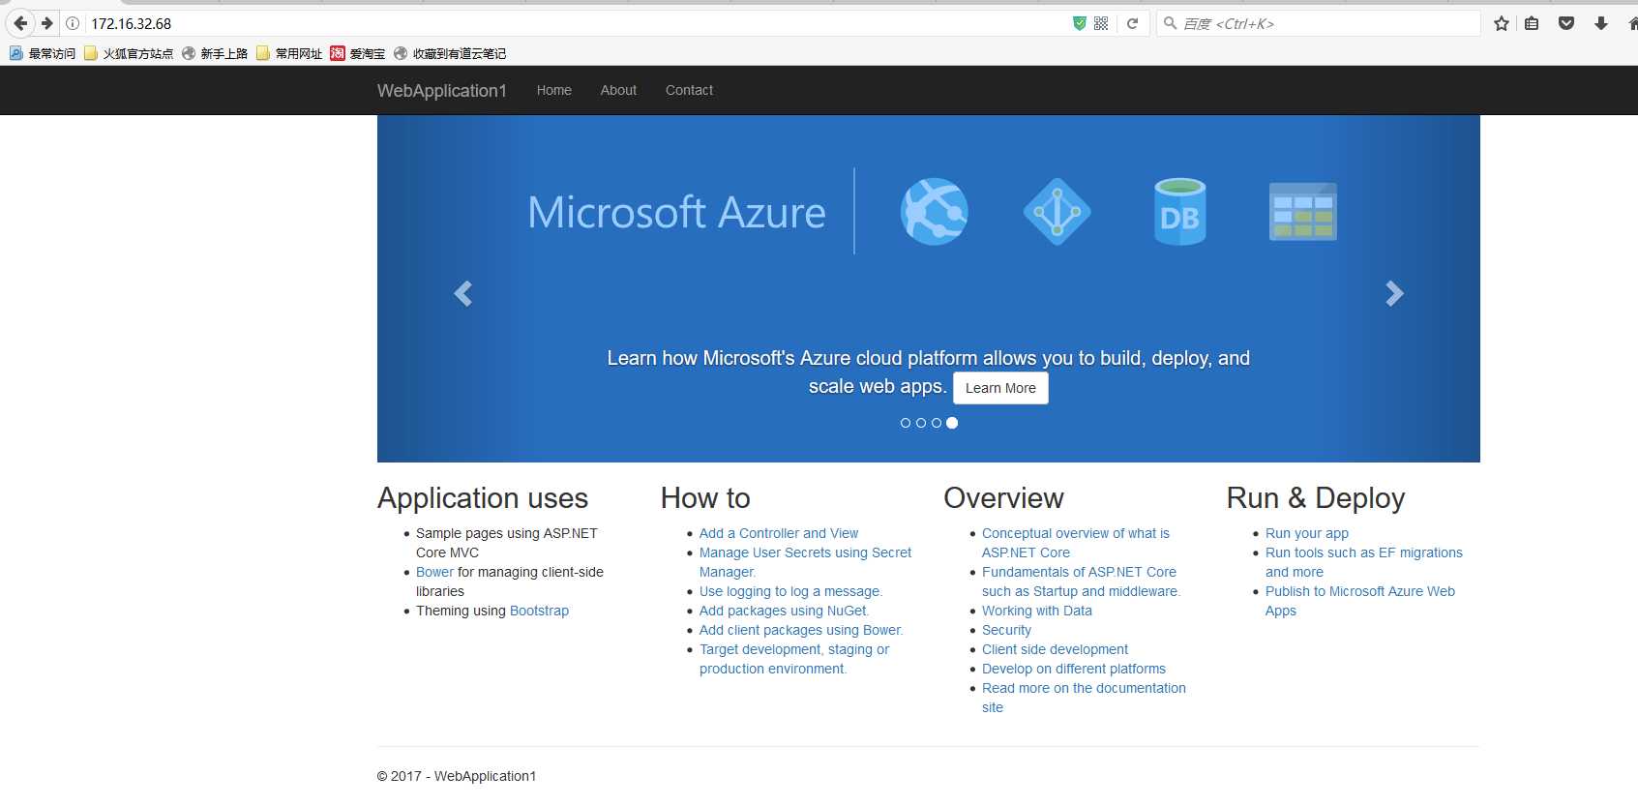Open 'Develop on different platforms' link
The image size is (1638, 806).
[x=1074, y=669]
